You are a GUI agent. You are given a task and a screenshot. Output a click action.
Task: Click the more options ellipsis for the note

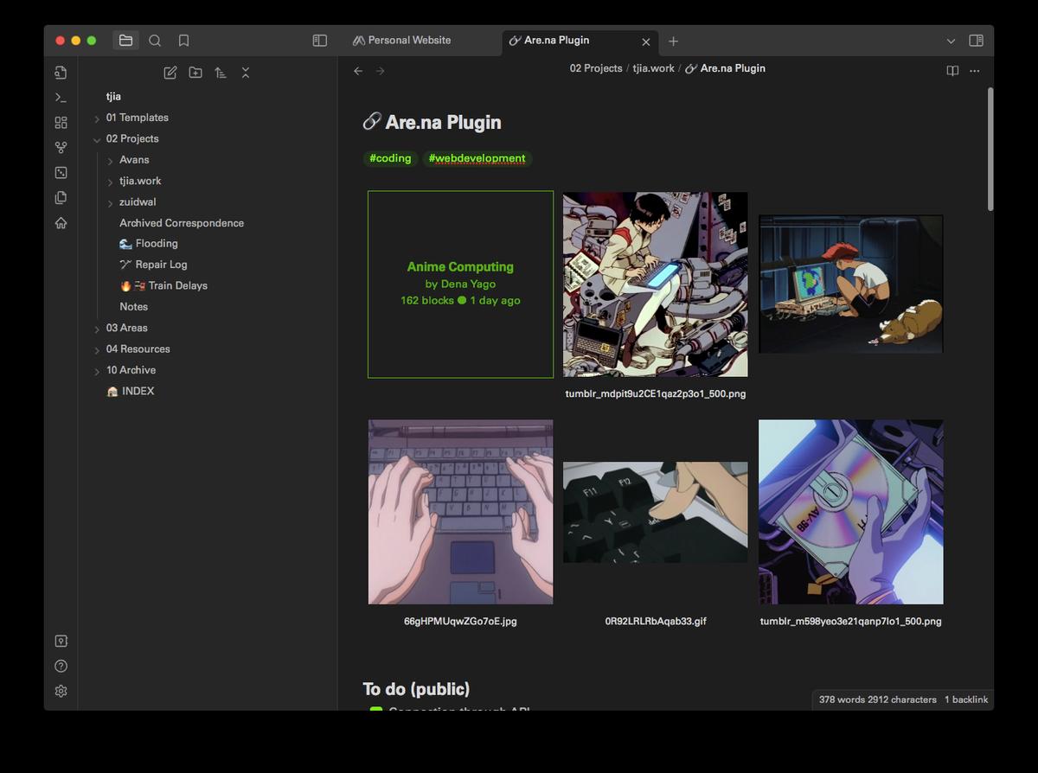point(975,71)
